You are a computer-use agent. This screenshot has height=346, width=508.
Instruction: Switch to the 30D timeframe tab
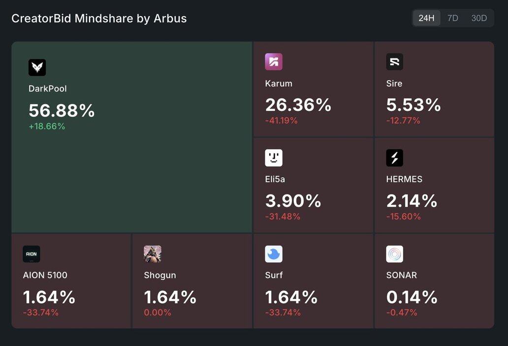[x=479, y=18]
